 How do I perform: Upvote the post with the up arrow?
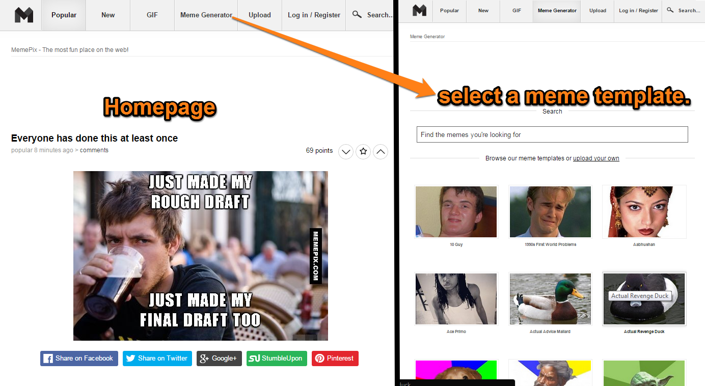pos(381,151)
